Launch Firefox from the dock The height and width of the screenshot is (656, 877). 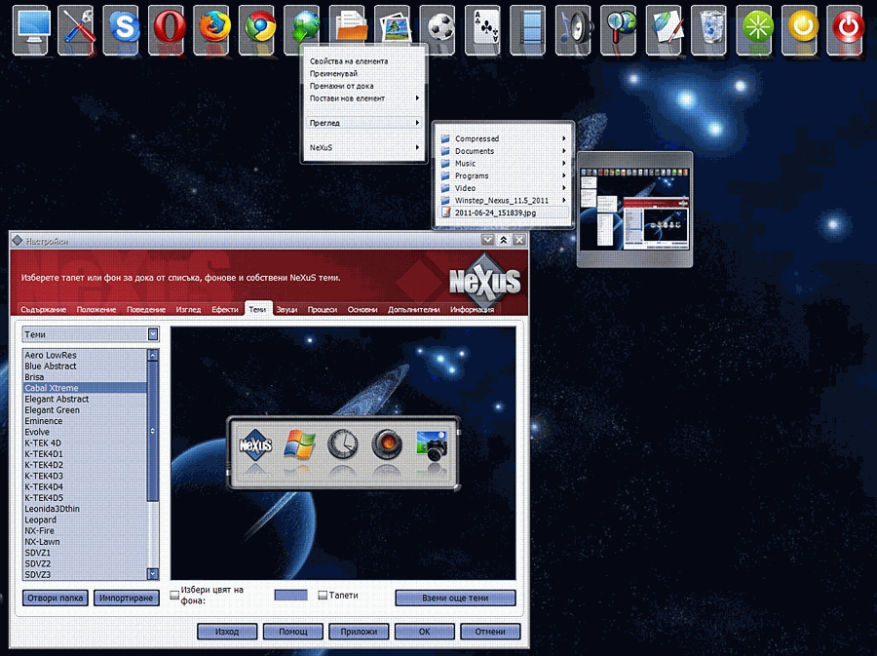[x=213, y=29]
